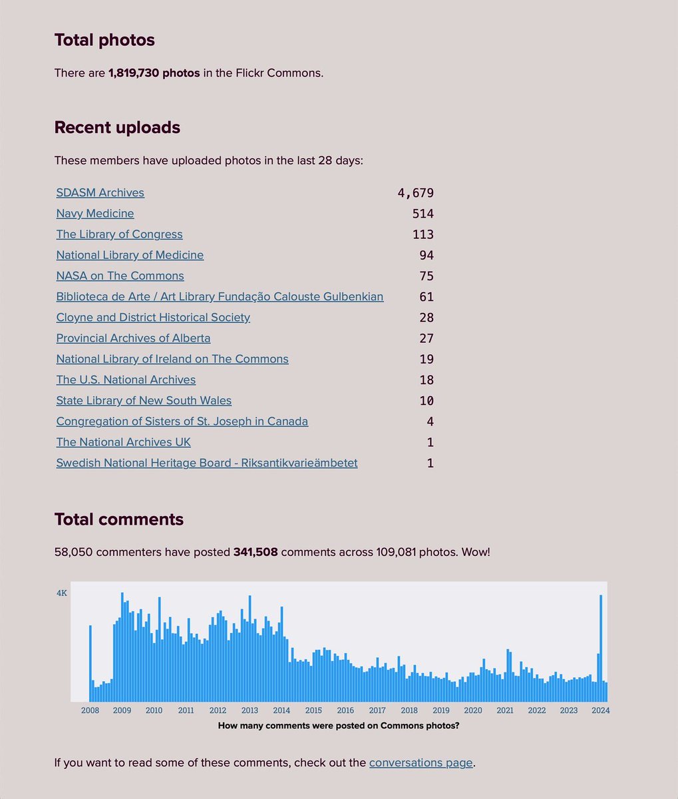Select the 19 upload count

click(x=426, y=359)
